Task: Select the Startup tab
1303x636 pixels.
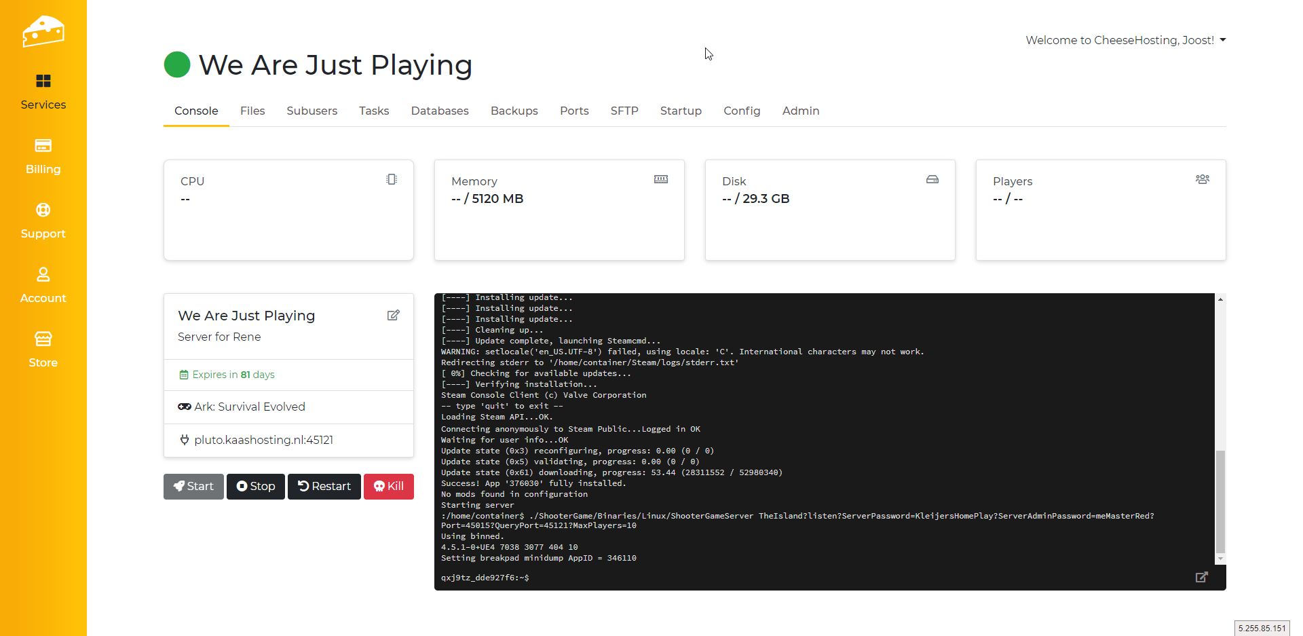Action: pos(681,111)
